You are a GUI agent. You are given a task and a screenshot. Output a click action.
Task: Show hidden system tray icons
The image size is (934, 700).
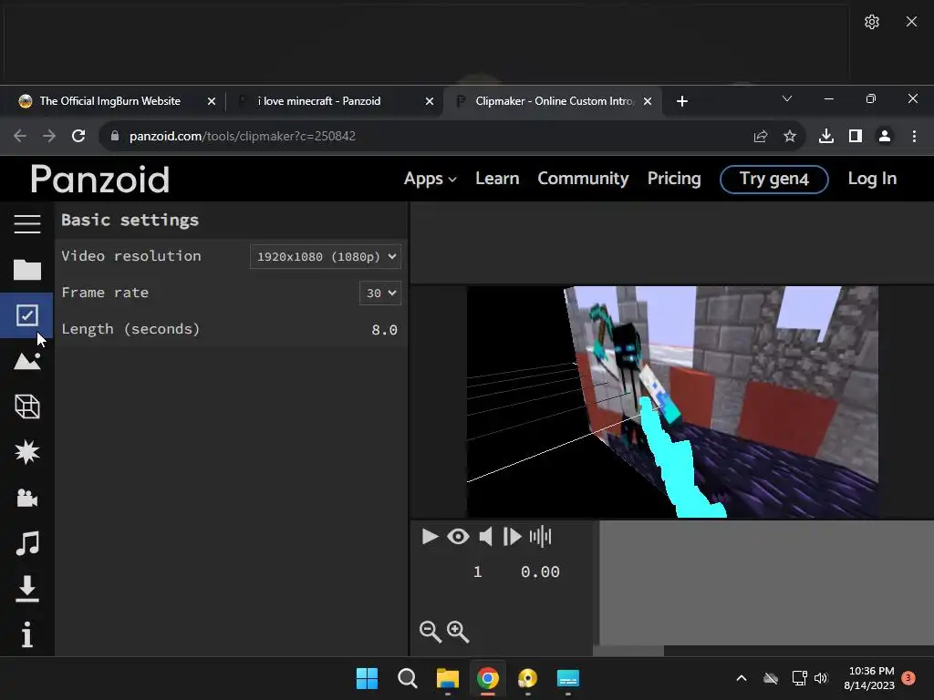742,678
